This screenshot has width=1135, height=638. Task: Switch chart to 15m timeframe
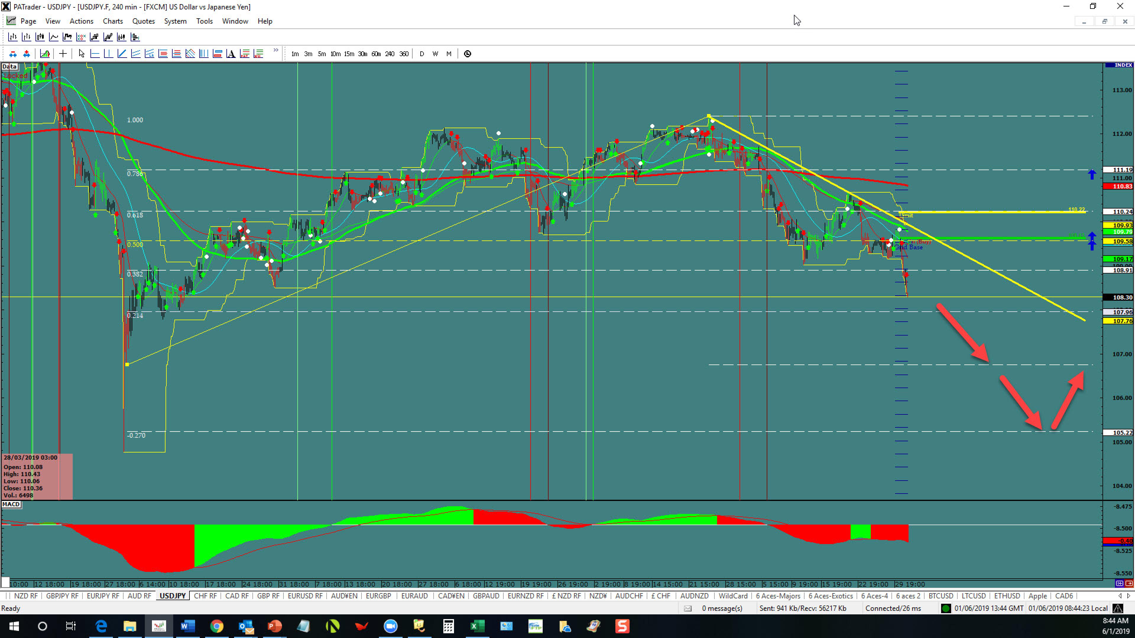[x=349, y=54]
